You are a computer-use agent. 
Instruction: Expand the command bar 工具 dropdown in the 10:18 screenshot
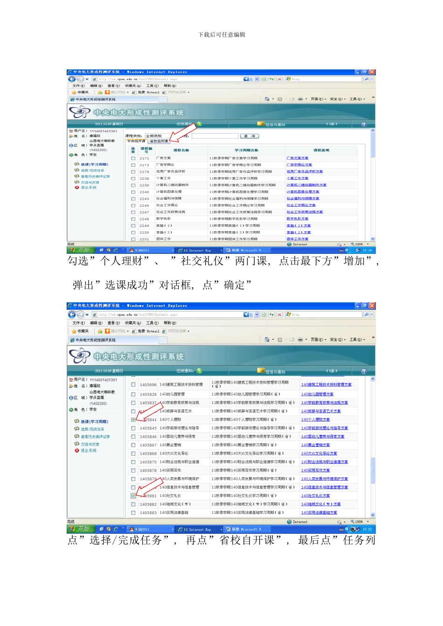pyautogui.click(x=357, y=99)
